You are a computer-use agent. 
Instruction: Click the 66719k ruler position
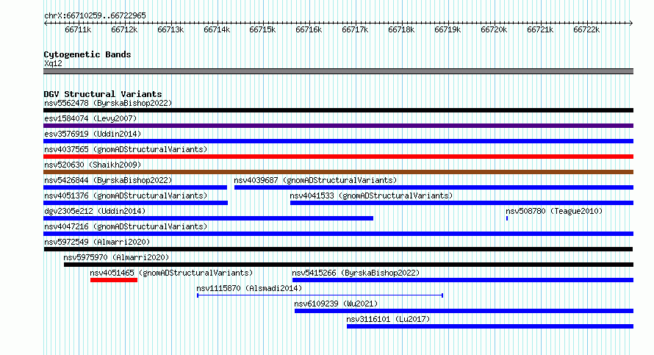[x=448, y=29]
